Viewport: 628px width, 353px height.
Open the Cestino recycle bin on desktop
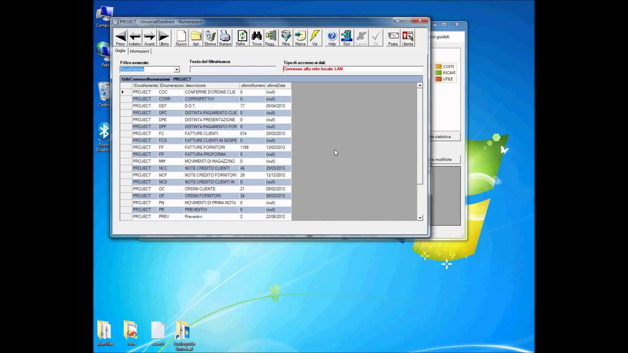(x=104, y=95)
